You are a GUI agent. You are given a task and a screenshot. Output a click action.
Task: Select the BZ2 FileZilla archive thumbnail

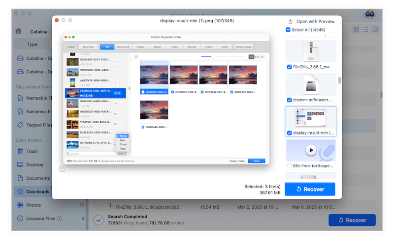[311, 51]
